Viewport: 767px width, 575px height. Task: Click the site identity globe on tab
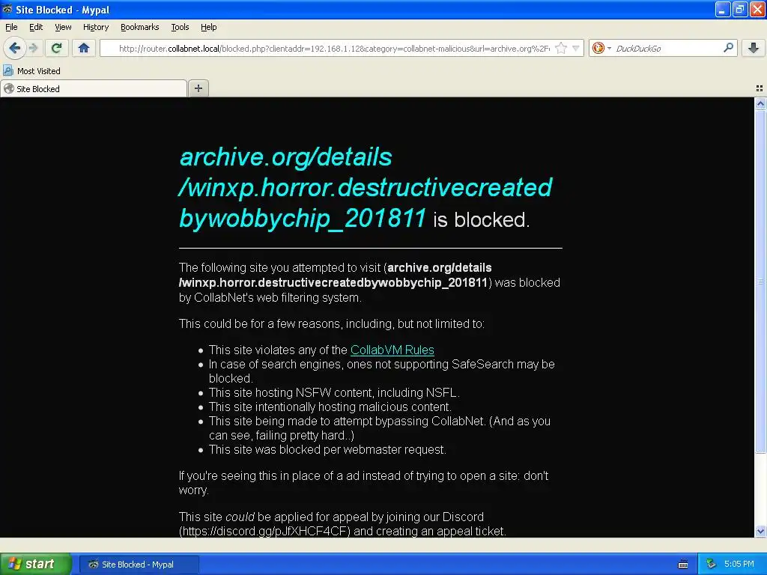click(x=9, y=88)
